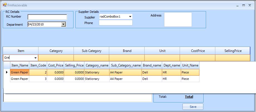256x112 pixels.
Task: Expand the Supplier combo box
Action: coord(130,17)
